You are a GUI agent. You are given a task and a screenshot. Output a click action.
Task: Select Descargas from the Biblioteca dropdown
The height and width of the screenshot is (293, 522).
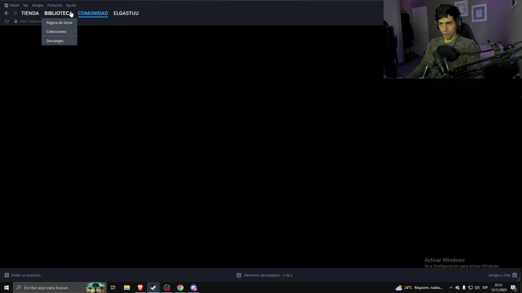(x=59, y=41)
